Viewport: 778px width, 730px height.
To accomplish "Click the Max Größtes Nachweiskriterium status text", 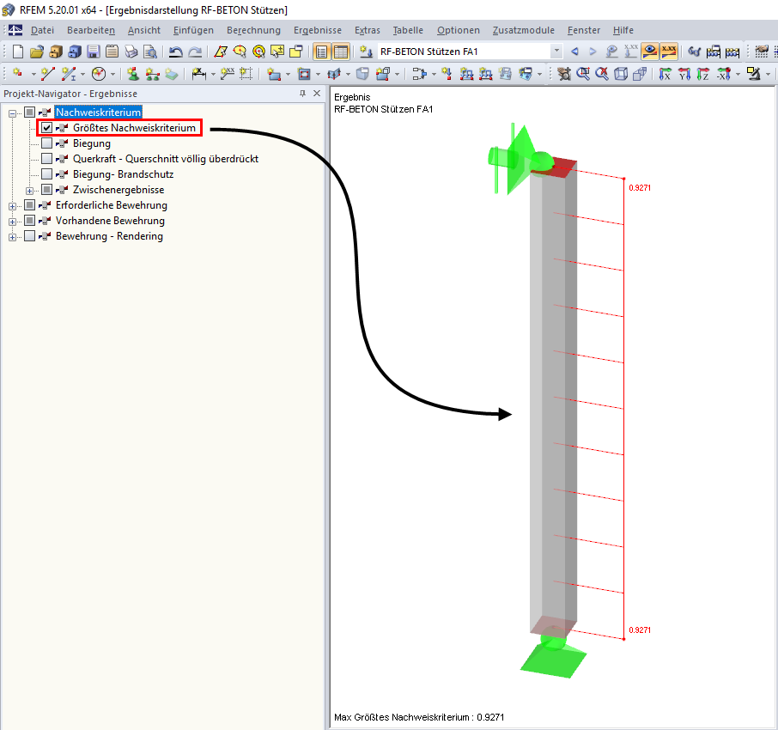I will [x=419, y=717].
